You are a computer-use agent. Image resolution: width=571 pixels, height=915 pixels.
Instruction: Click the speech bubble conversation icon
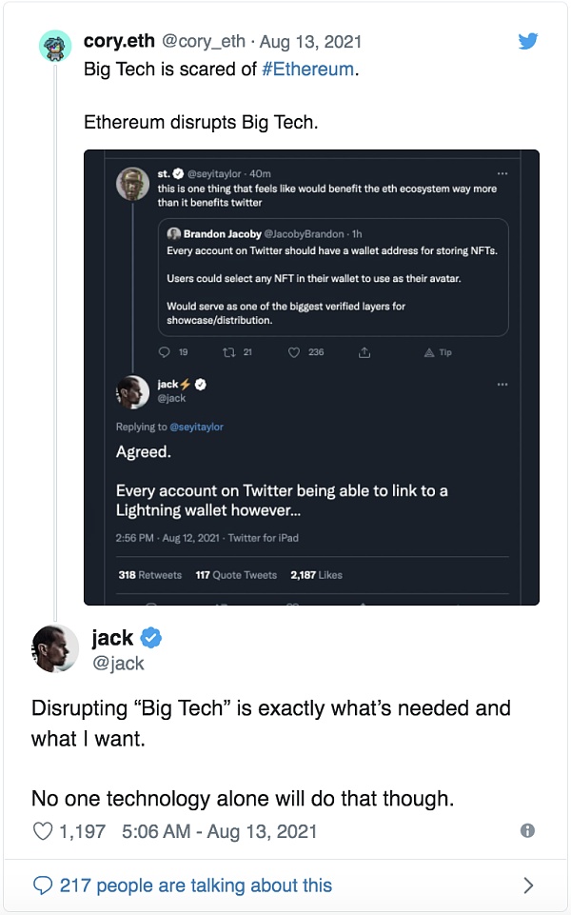43,885
